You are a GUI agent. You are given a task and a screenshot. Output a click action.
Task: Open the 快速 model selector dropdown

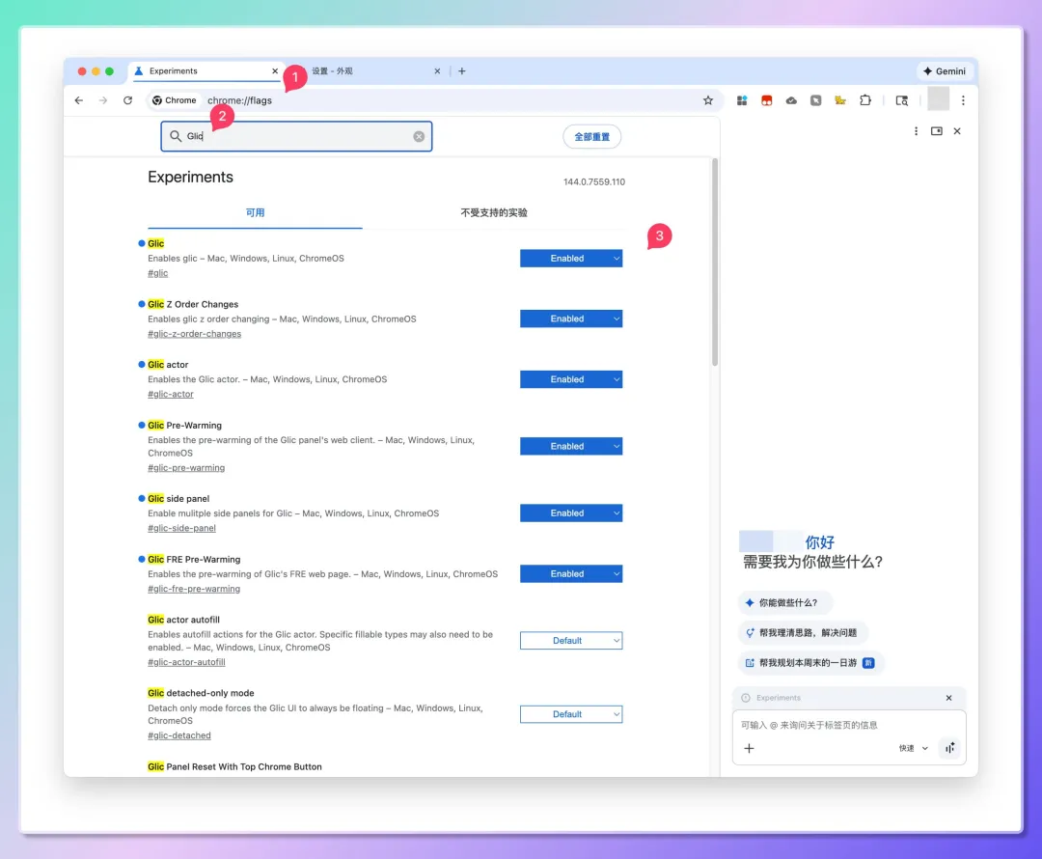[913, 748]
